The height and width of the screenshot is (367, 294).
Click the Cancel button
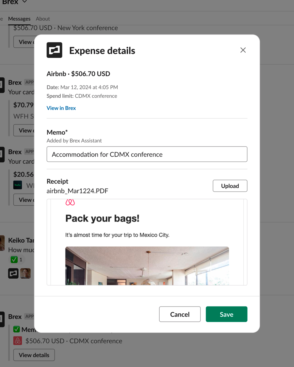coord(180,314)
